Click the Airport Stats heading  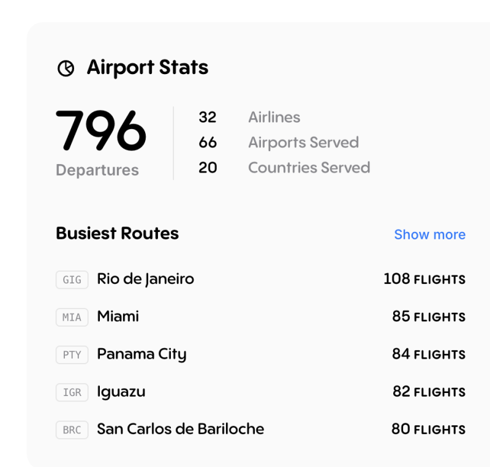coord(147,67)
